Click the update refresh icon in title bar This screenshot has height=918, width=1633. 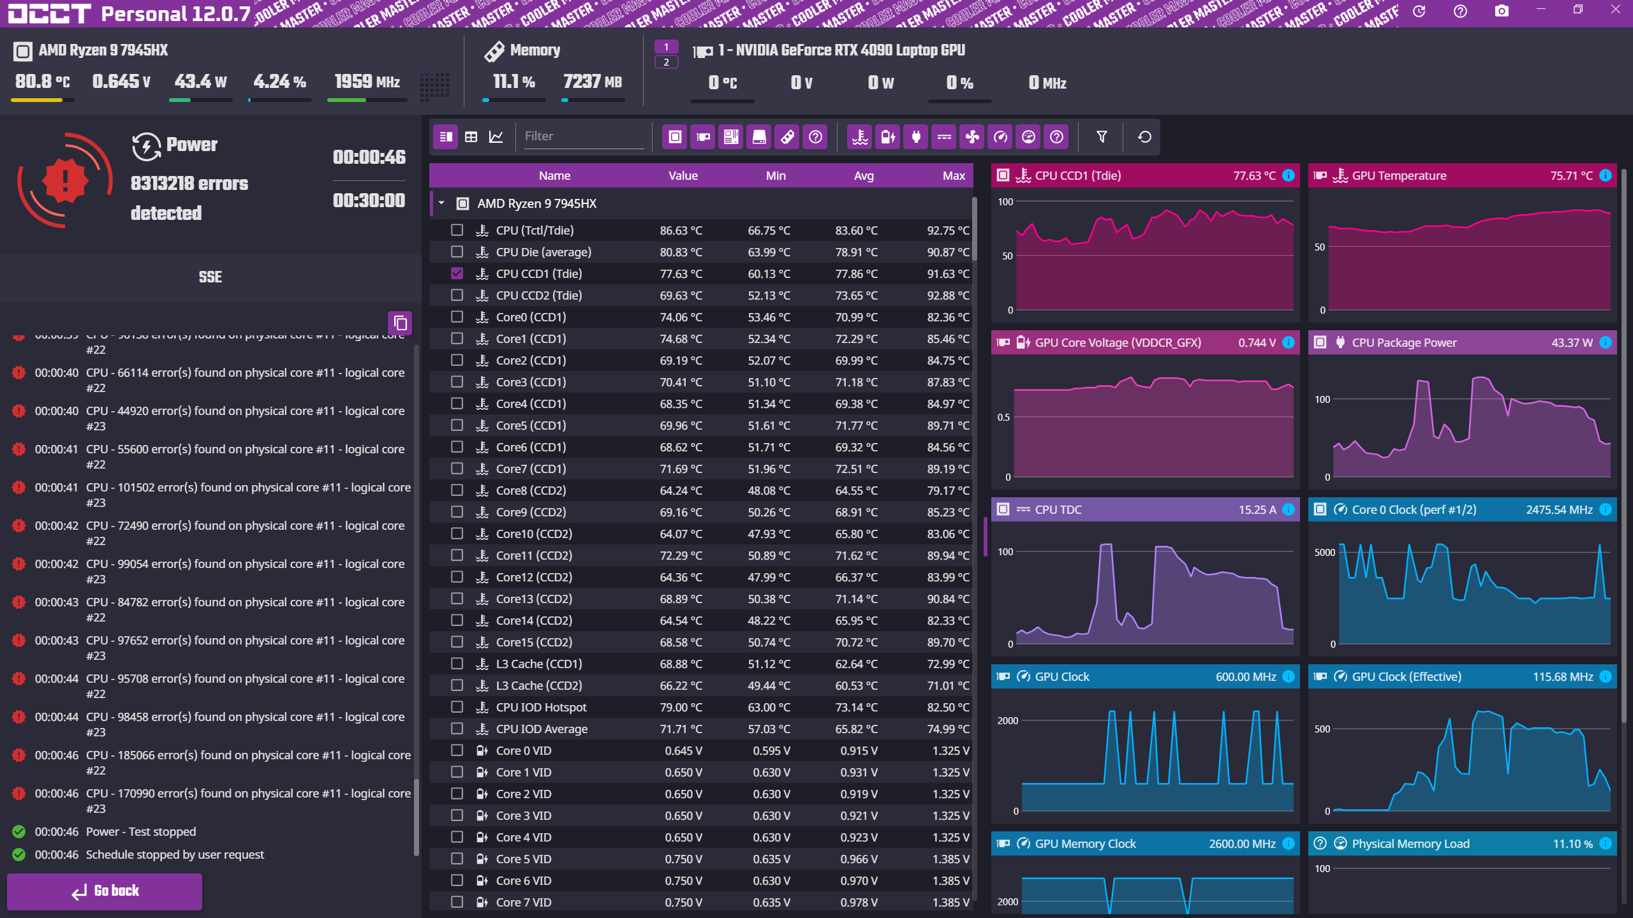[x=1419, y=11]
